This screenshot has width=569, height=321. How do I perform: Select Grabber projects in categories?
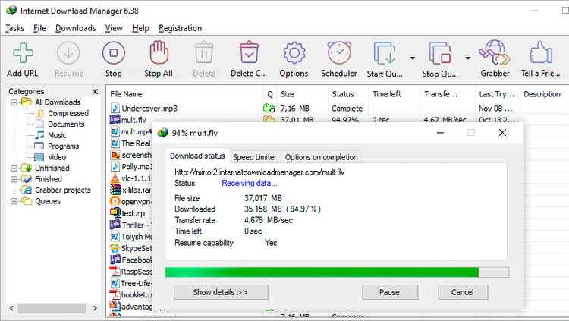(x=63, y=190)
